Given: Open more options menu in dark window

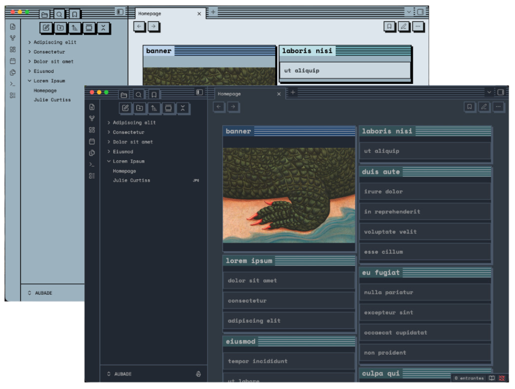Looking at the screenshot, I should [498, 107].
